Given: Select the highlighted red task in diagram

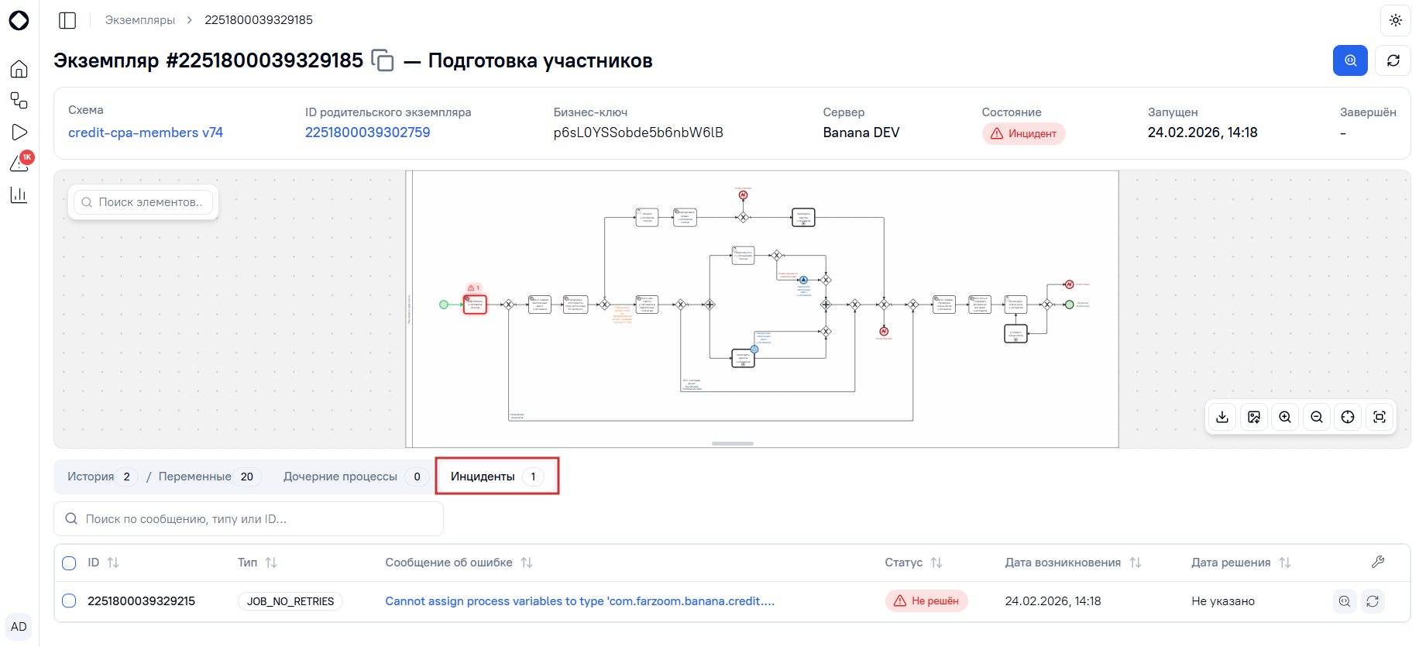Looking at the screenshot, I should [x=475, y=305].
